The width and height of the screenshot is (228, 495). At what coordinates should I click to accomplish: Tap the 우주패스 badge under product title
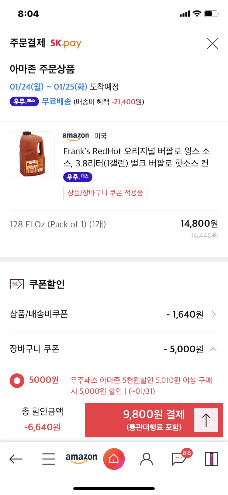tap(78, 177)
